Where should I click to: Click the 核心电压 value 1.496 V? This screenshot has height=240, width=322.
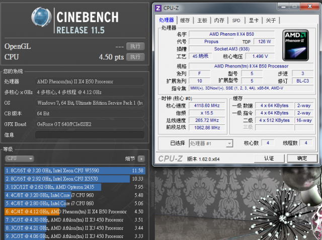coord(260,56)
